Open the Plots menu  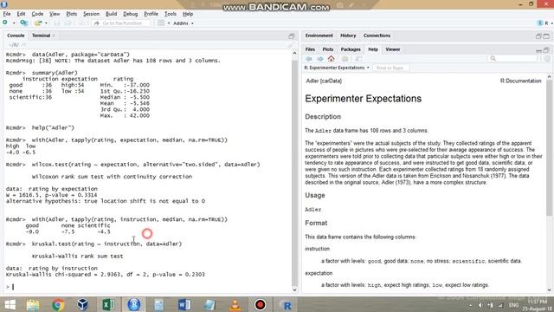coord(71,14)
